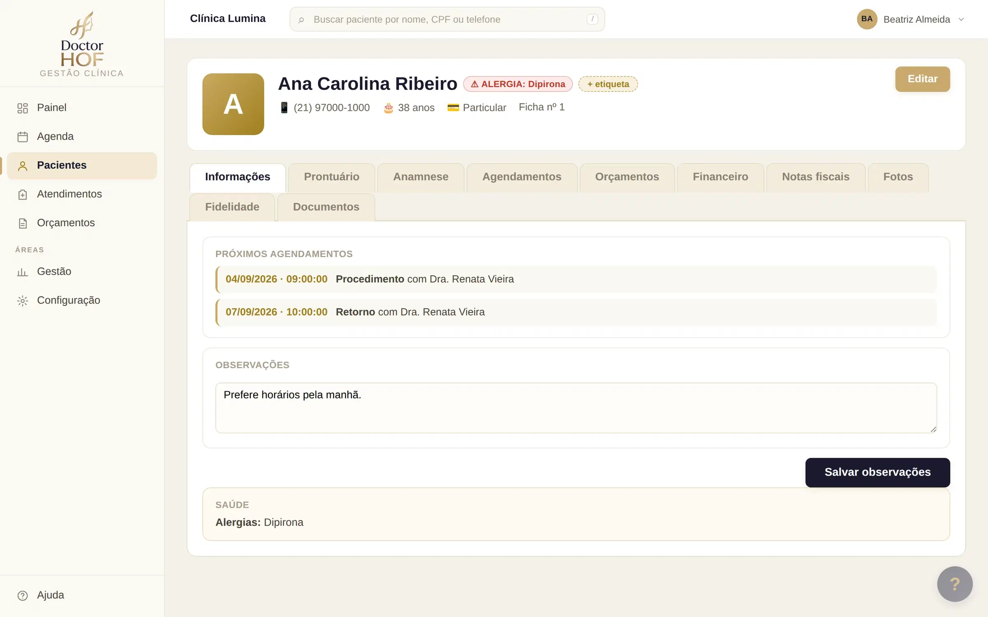The height and width of the screenshot is (617, 988).
Task: Select the Atendimentos clipboard icon
Action: coord(23,194)
